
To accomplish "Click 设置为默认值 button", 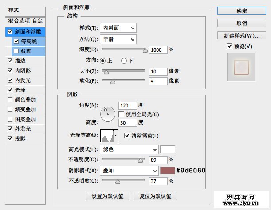I will (x=107, y=196).
